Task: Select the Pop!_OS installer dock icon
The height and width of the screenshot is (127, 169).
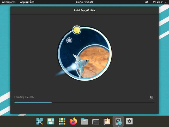Action: point(118,122)
